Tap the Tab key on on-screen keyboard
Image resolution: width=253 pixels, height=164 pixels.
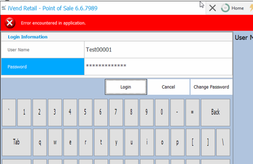(17, 142)
